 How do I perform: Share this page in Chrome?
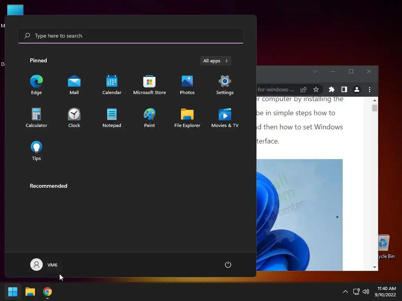[303, 89]
